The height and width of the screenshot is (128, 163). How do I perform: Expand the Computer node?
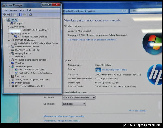point(8,23)
